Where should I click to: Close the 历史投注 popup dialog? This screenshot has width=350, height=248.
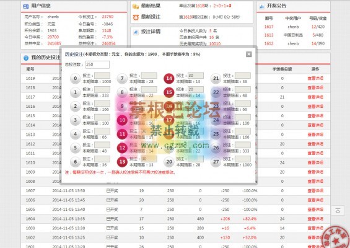(248, 55)
